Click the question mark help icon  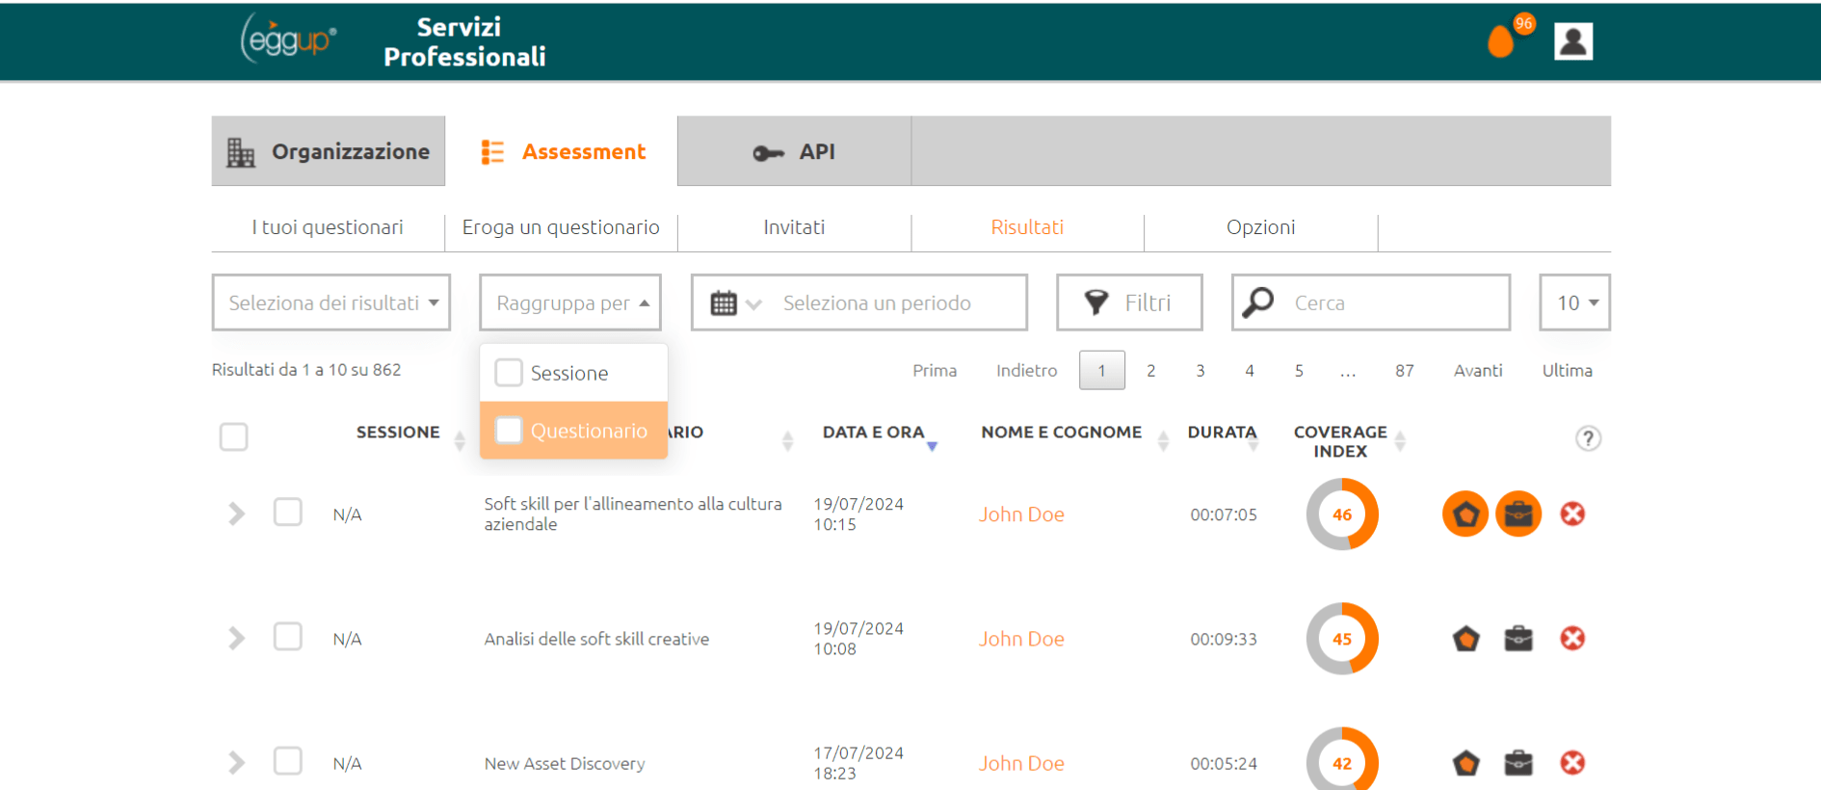click(1588, 438)
